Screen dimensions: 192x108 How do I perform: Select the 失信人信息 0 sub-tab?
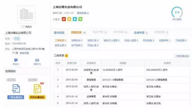click(x=131, y=40)
